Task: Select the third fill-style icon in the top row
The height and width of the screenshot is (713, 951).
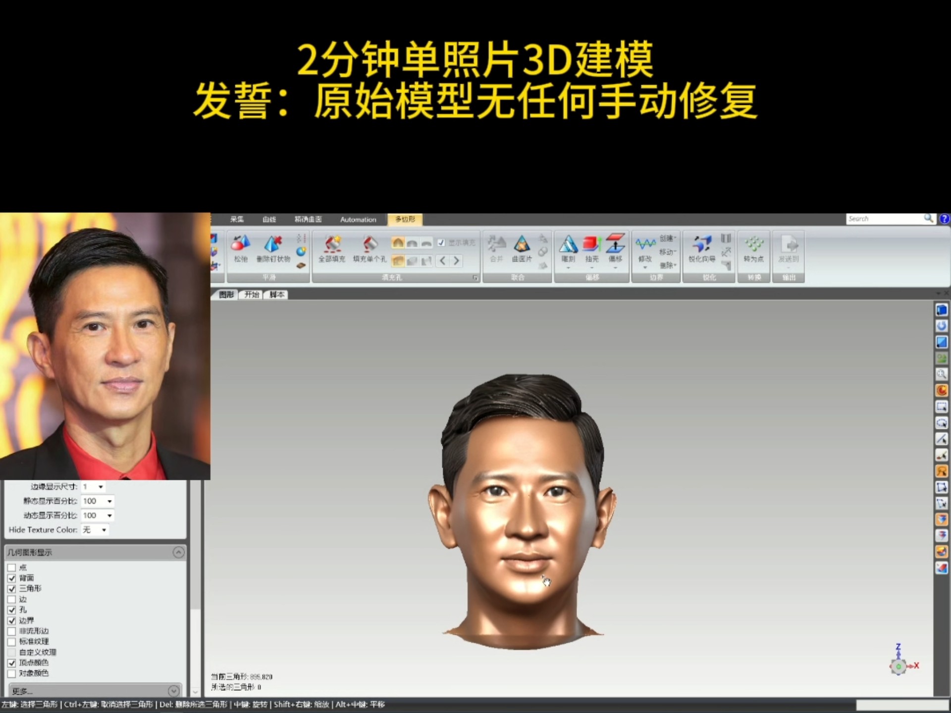Action: tap(426, 243)
